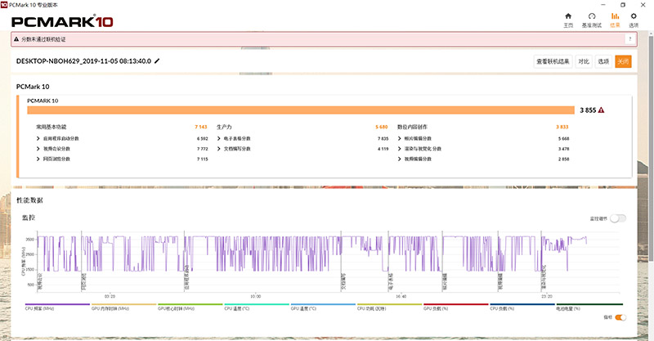Expand 电子表格分数 row
This screenshot has height=341, width=654.
click(x=219, y=138)
